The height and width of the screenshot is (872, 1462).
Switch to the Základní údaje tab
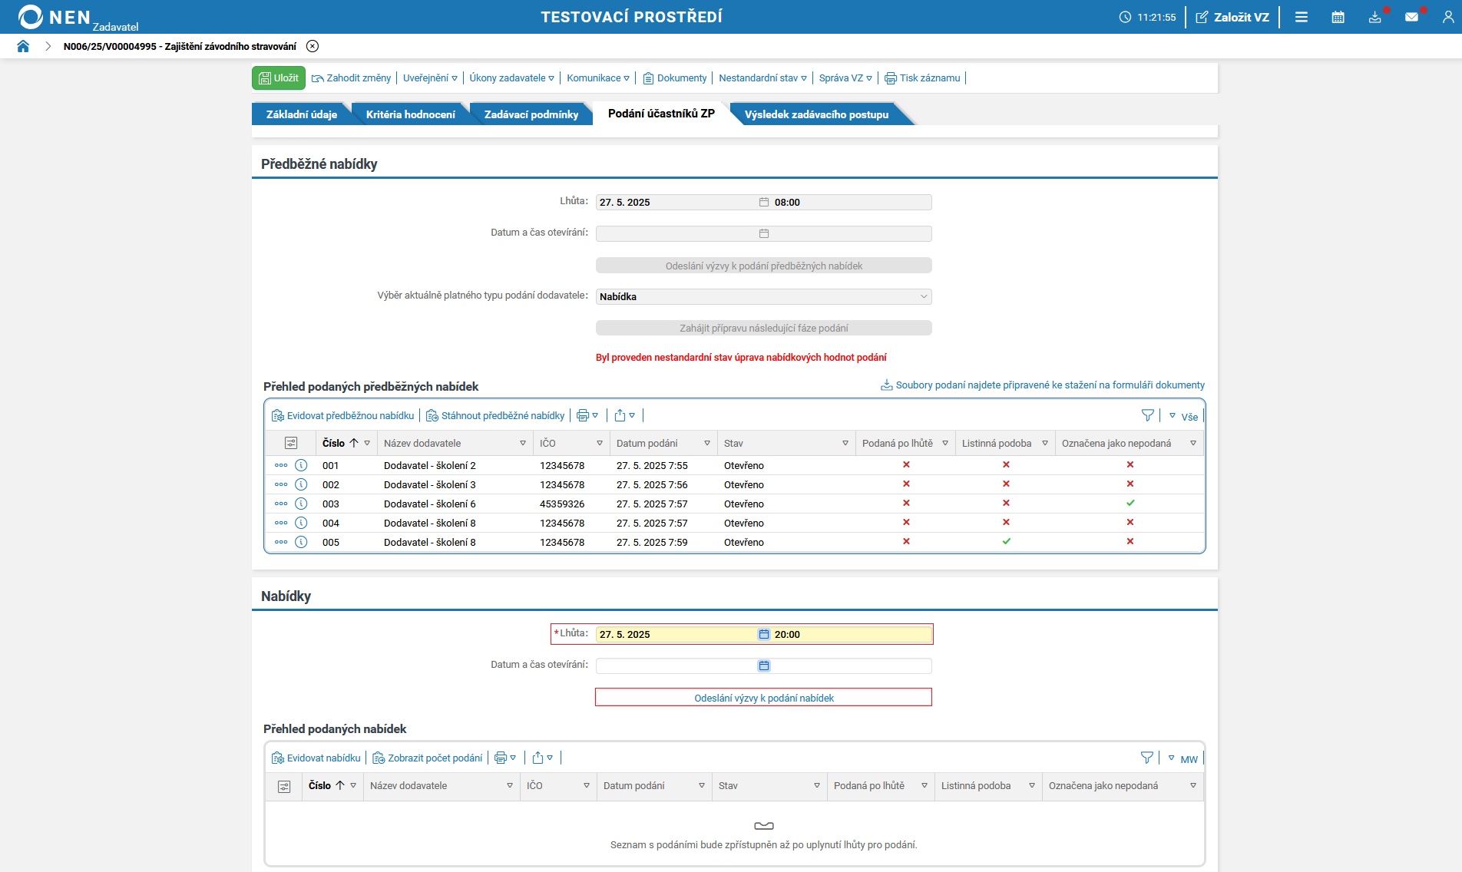click(302, 114)
